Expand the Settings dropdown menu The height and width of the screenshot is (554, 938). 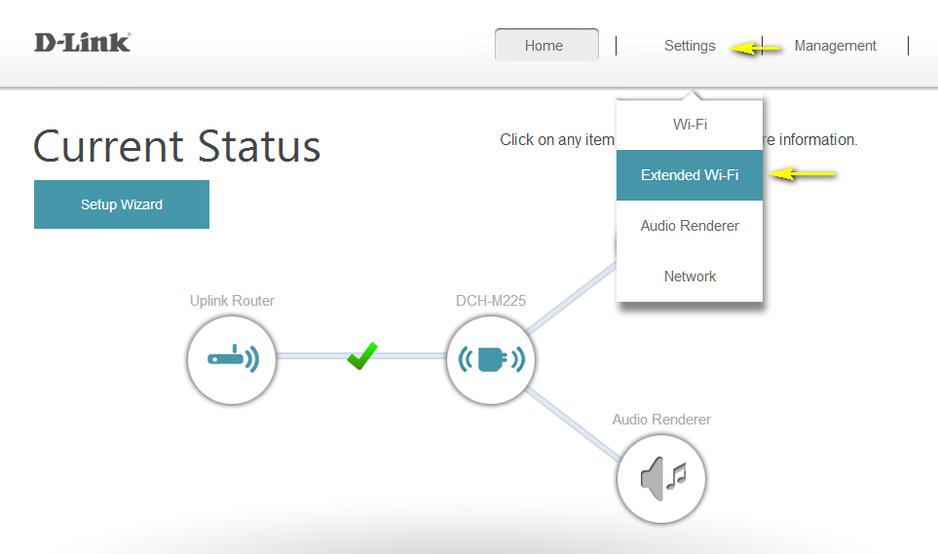[690, 46]
